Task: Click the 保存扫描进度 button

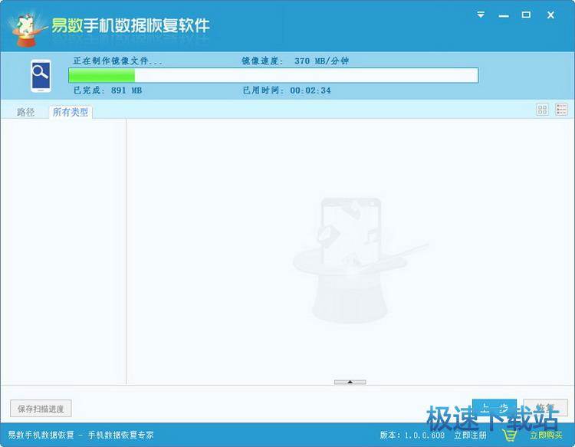Action: pos(41,409)
